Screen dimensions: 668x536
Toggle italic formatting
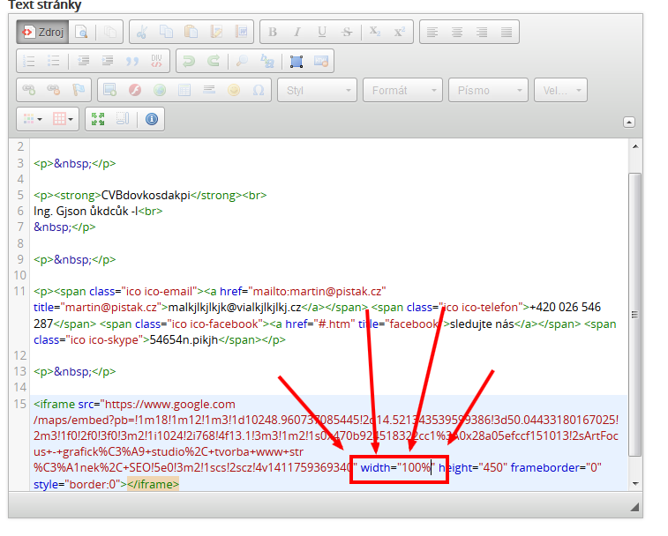pos(297,32)
